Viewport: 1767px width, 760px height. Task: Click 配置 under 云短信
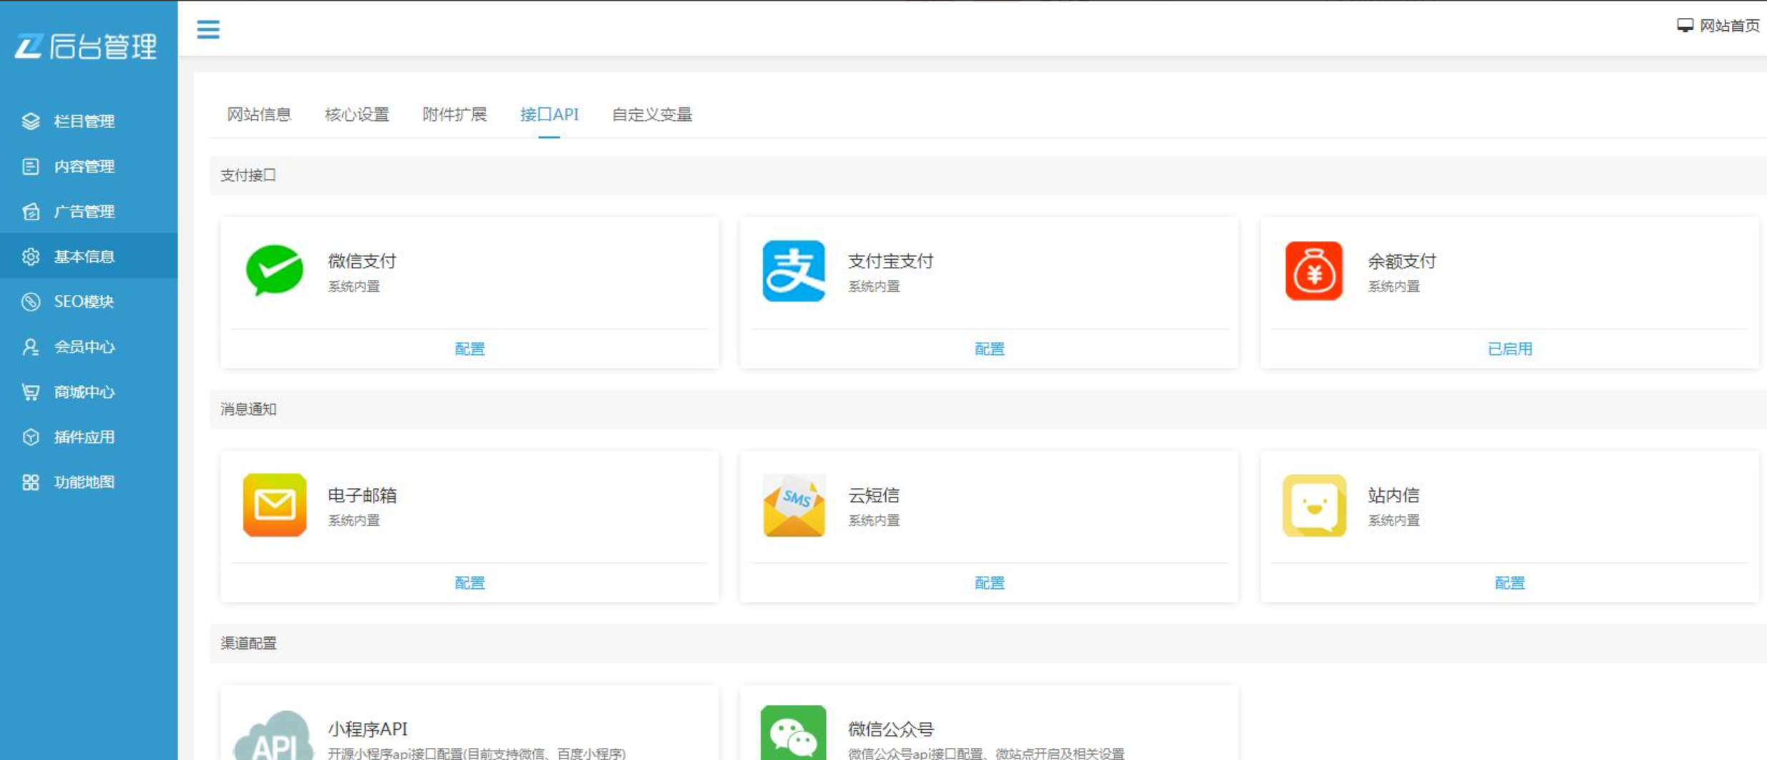click(x=990, y=583)
